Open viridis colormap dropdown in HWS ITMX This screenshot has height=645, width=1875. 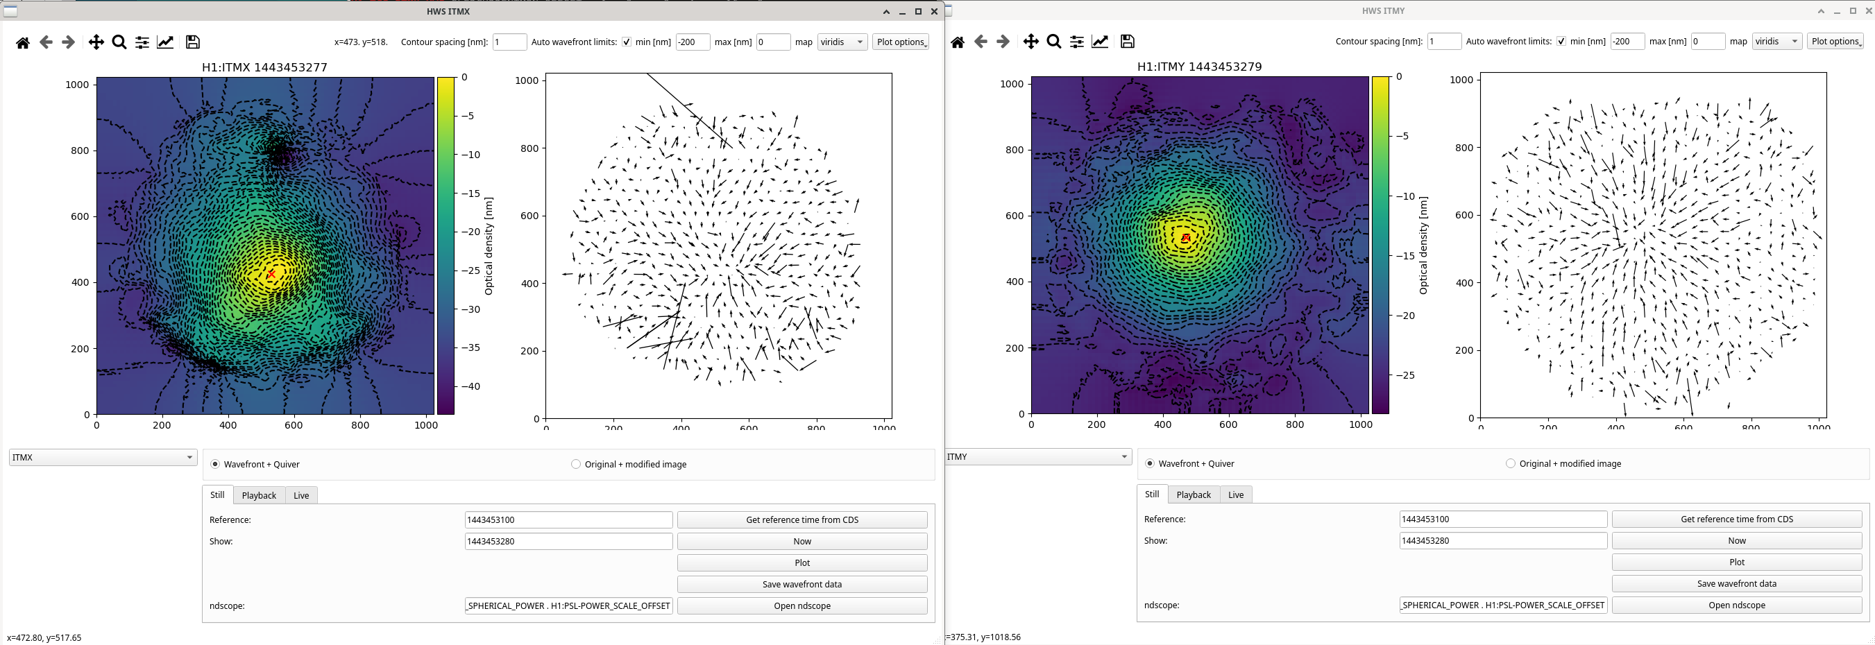(x=842, y=42)
